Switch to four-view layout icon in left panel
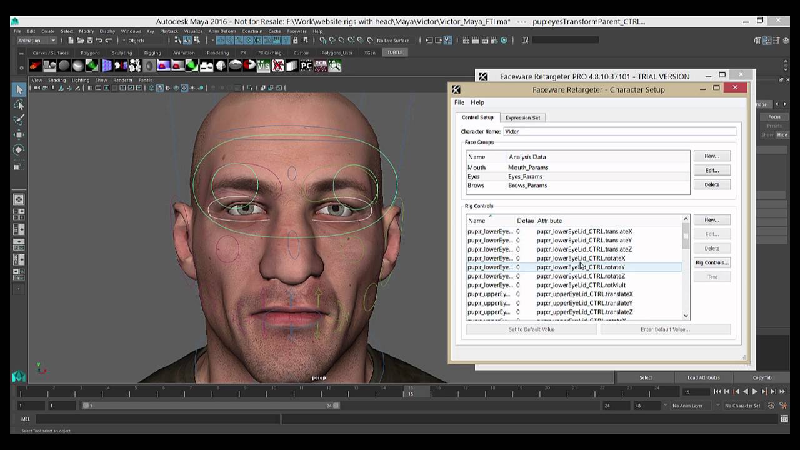 pos(19,214)
